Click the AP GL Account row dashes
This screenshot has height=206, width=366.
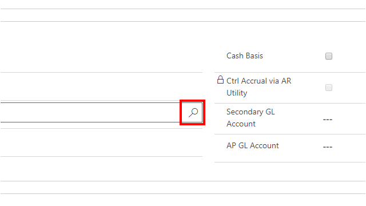[x=328, y=147]
